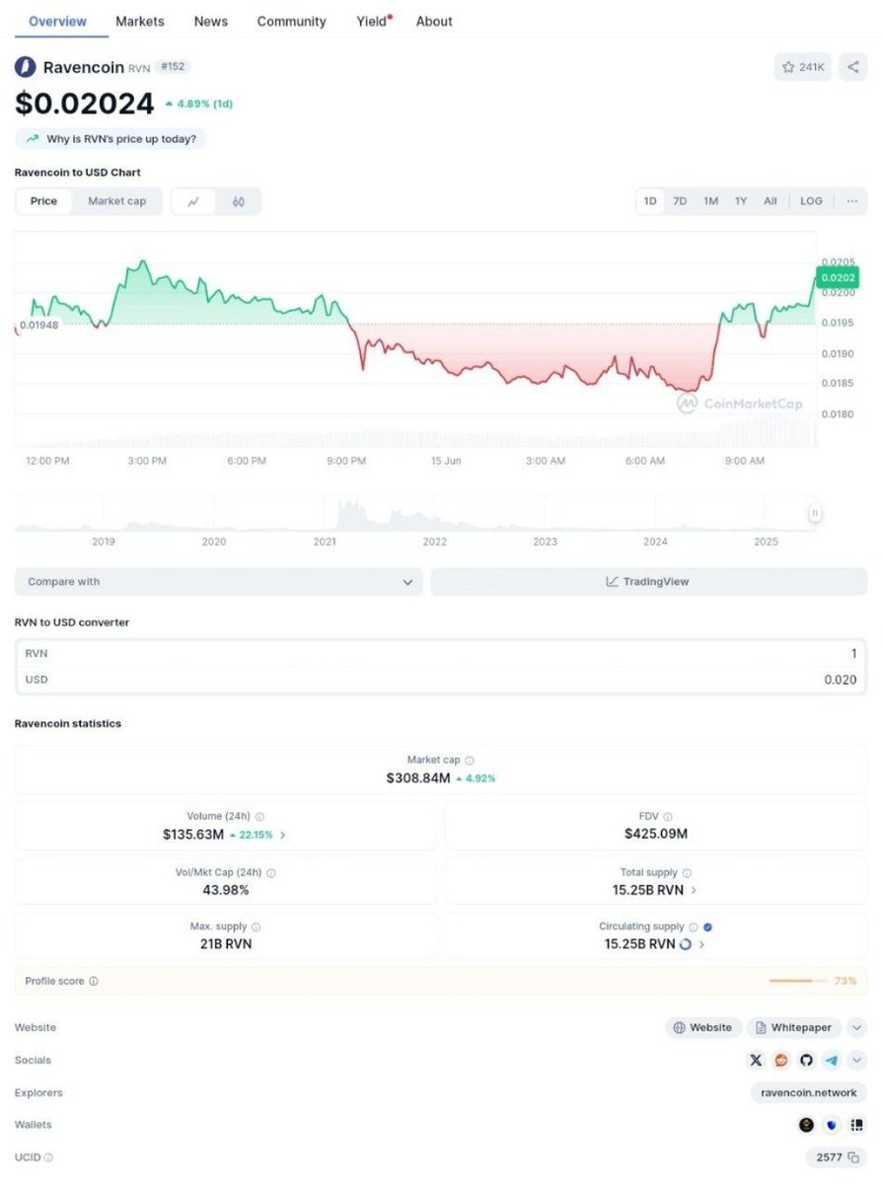Toggle chart to Market cap view
The height and width of the screenshot is (1184, 882).
point(116,201)
